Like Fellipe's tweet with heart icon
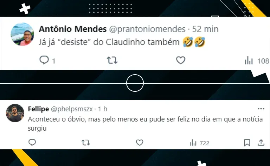 tap(140, 143)
